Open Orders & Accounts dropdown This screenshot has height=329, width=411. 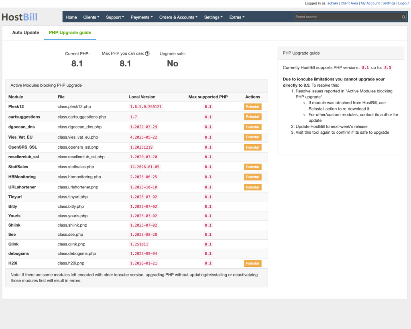[x=179, y=17]
